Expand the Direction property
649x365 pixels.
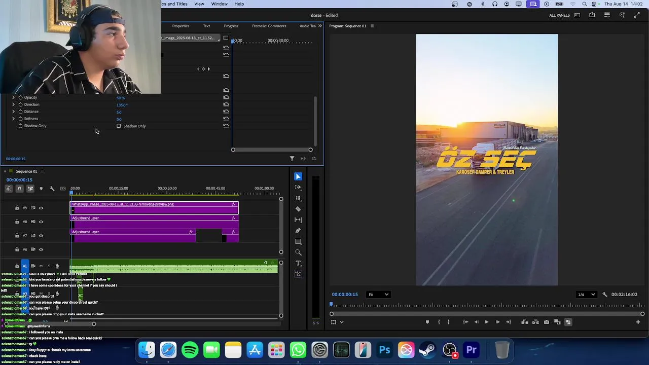(13, 104)
